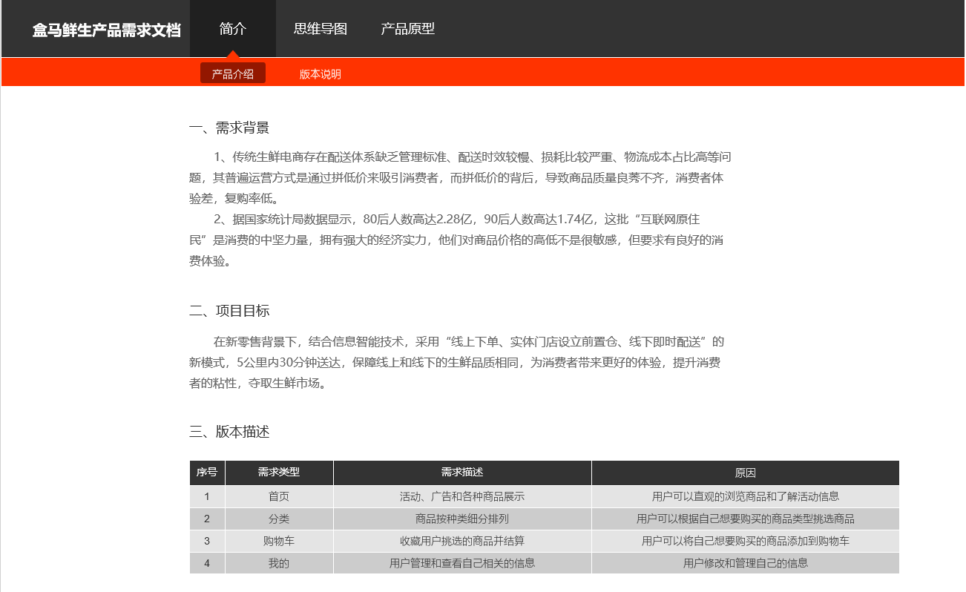This screenshot has height=592, width=966.
Task: Click paragraph starting 2、据国家统计局数据显示
Action: coord(457,240)
